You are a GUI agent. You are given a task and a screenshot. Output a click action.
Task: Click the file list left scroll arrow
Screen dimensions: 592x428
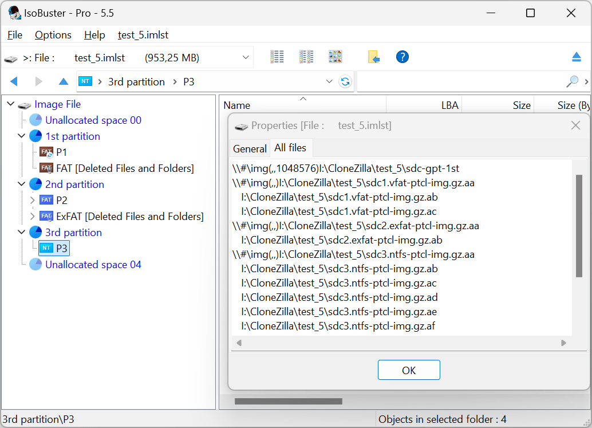coord(239,343)
